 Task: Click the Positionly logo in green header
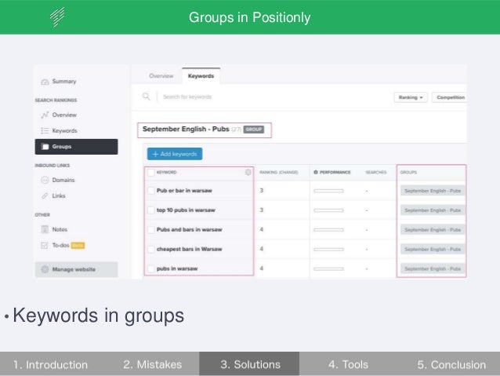(x=57, y=16)
